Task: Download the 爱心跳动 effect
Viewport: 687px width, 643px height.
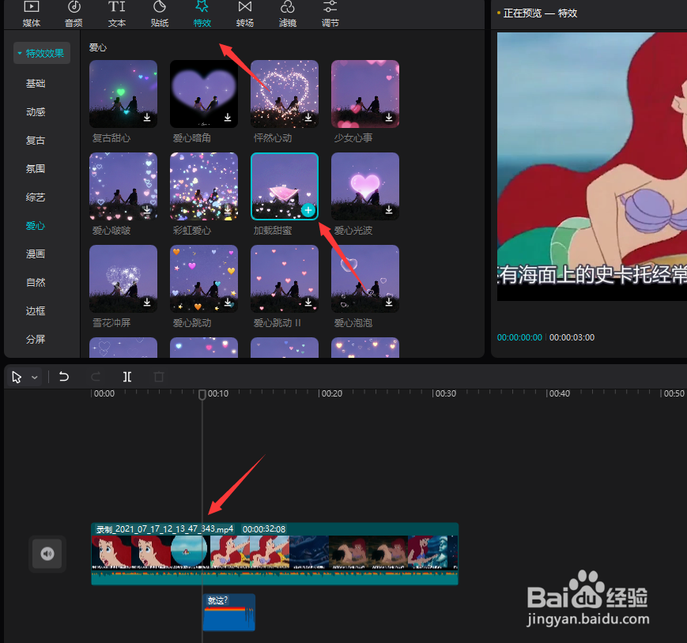Action: 228,303
